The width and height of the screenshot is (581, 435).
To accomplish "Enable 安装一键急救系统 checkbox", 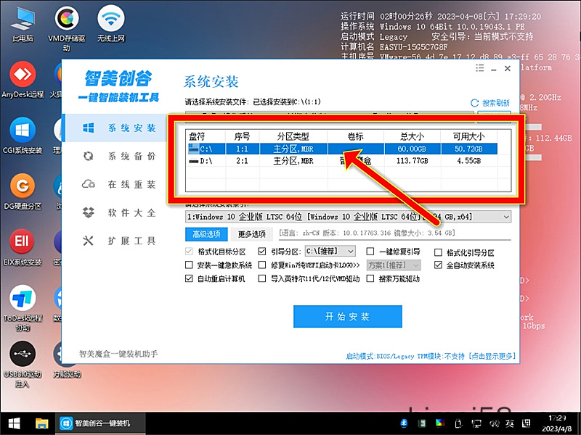I will (x=189, y=265).
